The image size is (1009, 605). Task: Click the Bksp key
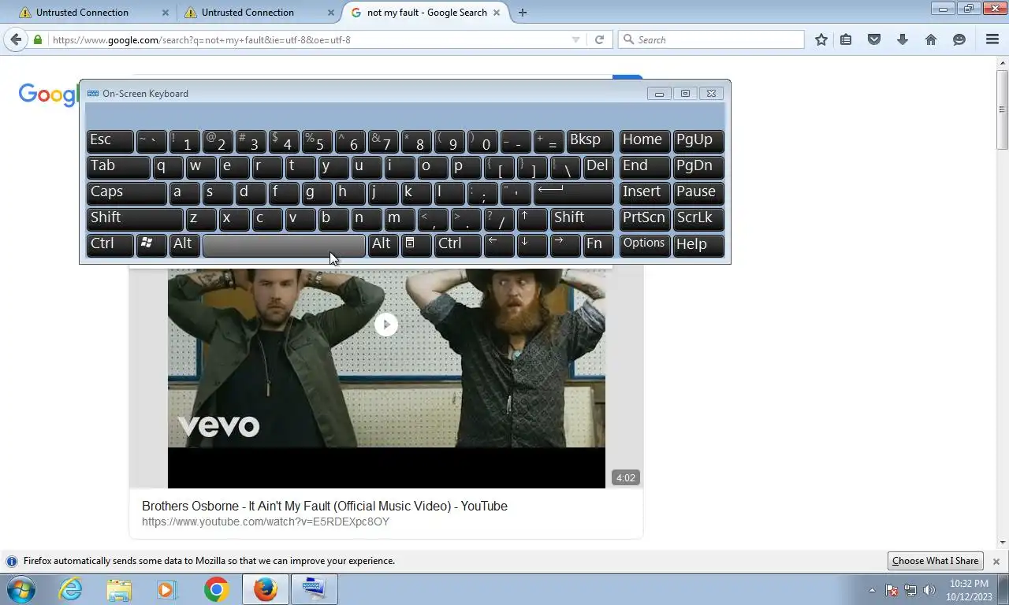click(x=590, y=140)
